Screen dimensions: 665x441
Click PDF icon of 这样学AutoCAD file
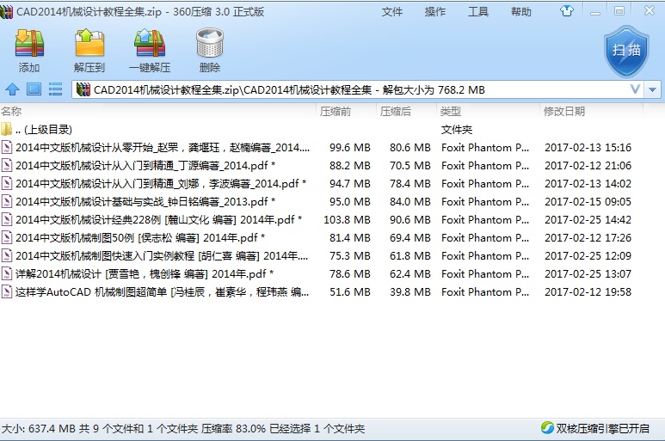(x=6, y=292)
